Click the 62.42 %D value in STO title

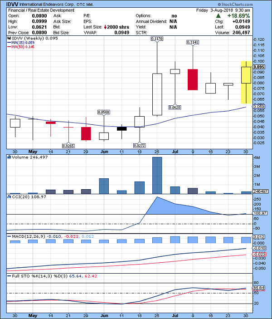[91, 276]
